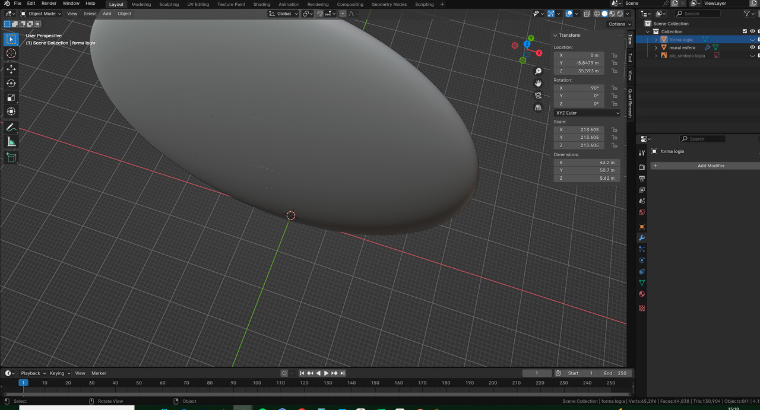Expand the forma logia tree item
Viewport: 760px width, 410px height.
click(656, 40)
